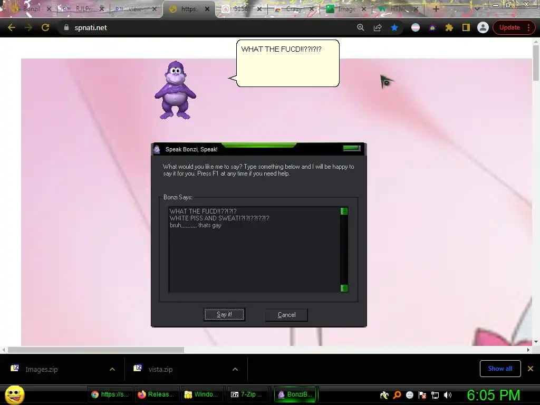Screen dimensions: 540x405
Task: Click the text box's bottom scroll arrow
Action: pyautogui.click(x=344, y=288)
